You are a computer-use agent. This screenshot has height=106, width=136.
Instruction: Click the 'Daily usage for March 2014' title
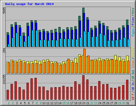click(x=29, y=4)
